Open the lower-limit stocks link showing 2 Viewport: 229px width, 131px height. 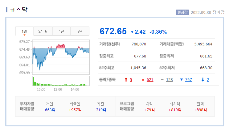point(208,80)
